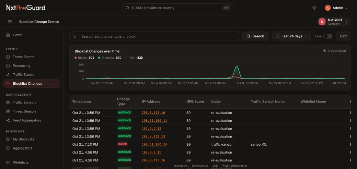This screenshot has width=357, height=169.
Task: Click the Edit button
Action: point(343,36)
